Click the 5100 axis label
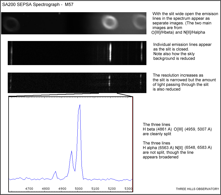 click(95, 189)
